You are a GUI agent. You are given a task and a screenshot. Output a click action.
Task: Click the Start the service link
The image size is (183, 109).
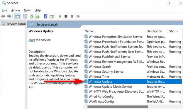[x=32, y=40]
